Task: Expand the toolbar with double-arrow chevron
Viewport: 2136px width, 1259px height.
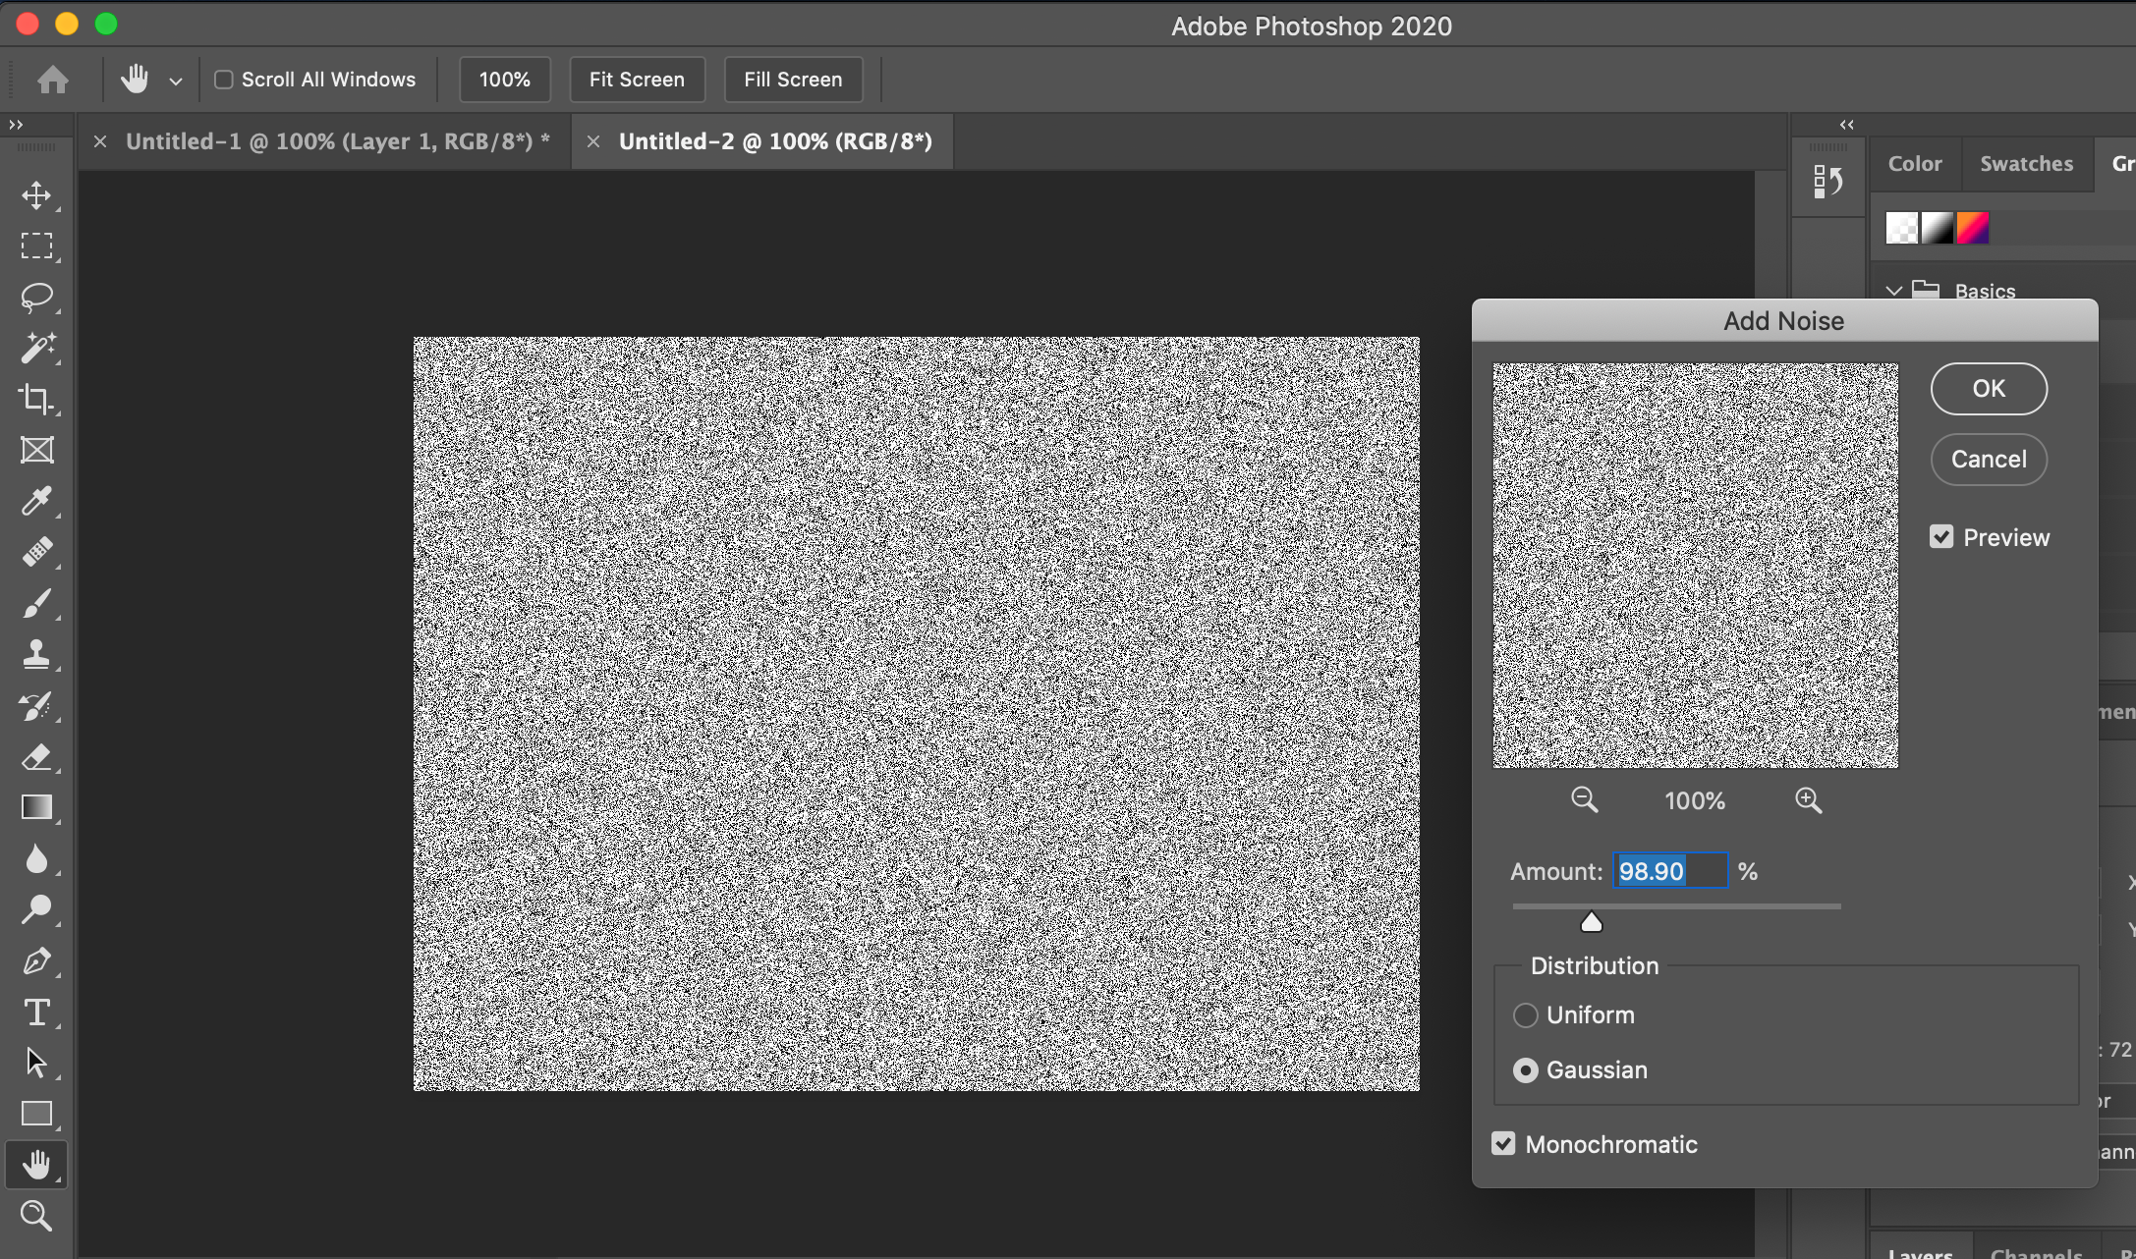Action: click(x=16, y=125)
